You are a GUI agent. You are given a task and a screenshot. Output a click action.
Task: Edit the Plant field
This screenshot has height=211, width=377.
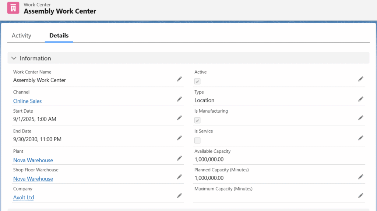pyautogui.click(x=179, y=158)
